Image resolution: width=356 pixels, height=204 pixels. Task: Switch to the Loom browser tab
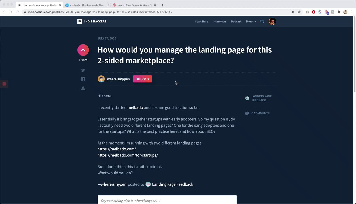pyautogui.click(x=134, y=5)
